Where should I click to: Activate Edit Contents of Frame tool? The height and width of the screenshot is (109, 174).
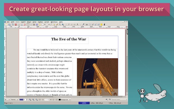pos(66,25)
